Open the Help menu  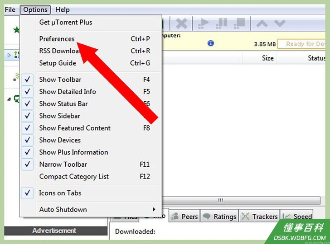[x=62, y=9]
